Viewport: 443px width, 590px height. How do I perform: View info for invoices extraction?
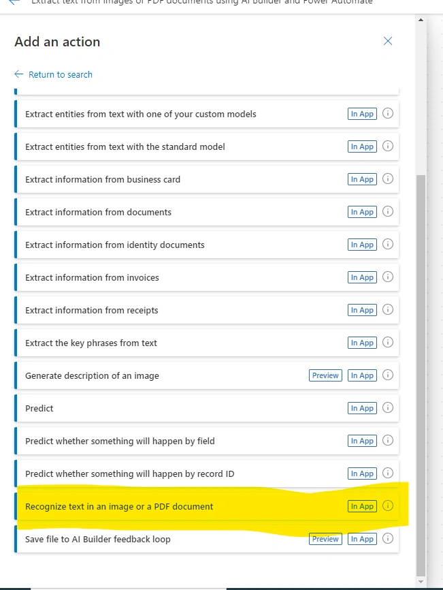click(x=388, y=277)
